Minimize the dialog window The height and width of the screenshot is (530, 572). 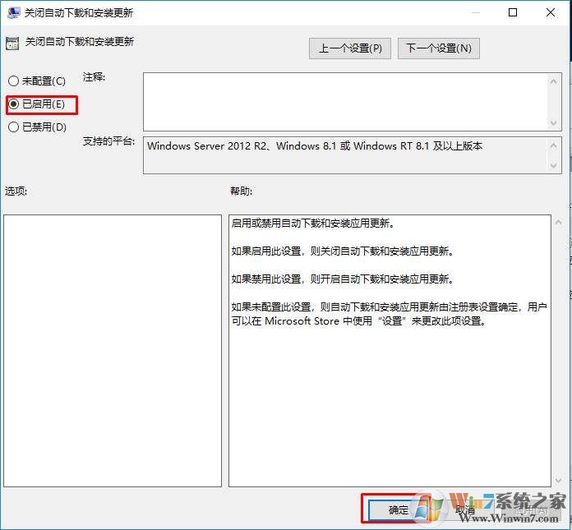coord(475,13)
